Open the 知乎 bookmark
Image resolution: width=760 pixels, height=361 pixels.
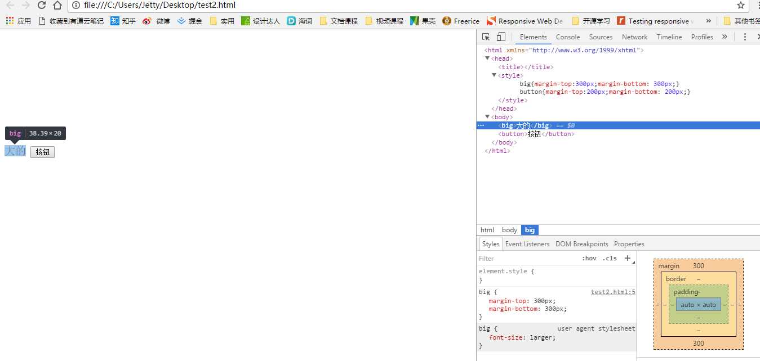click(x=123, y=21)
